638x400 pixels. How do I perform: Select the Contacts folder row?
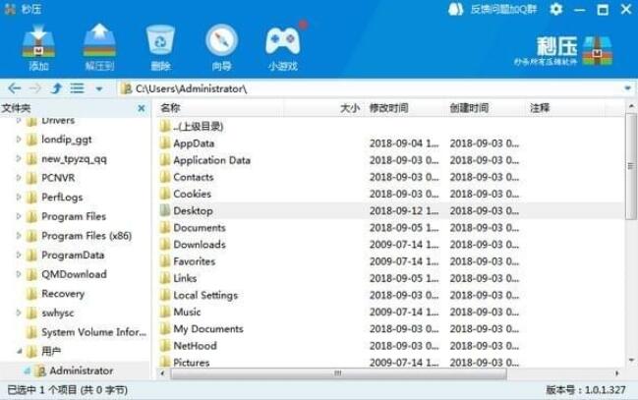coord(390,177)
